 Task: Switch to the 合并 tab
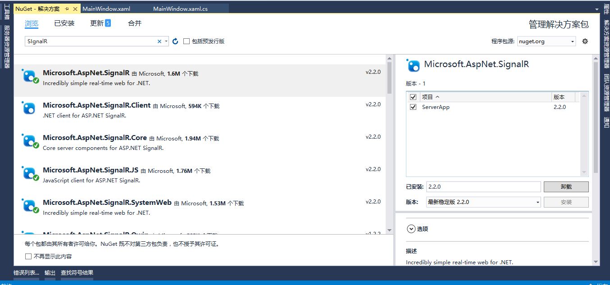point(135,23)
